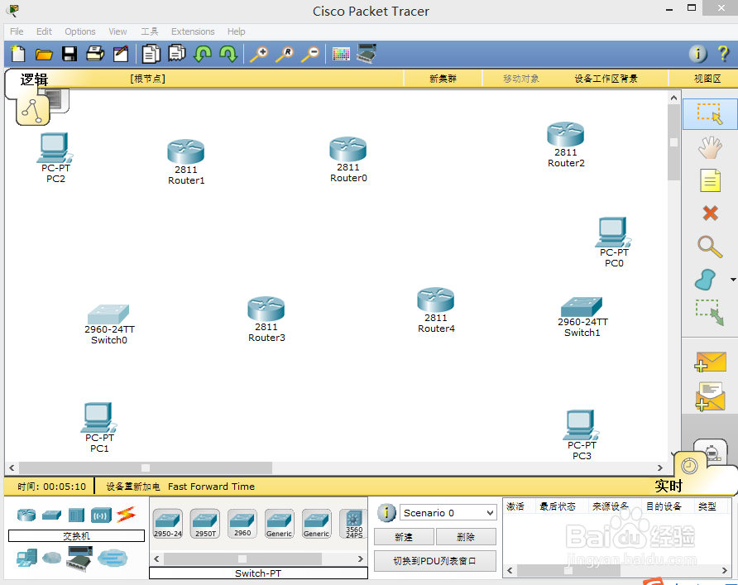This screenshot has width=738, height=585.
Task: Pick the 3560 24PS switch model
Action: [354, 524]
